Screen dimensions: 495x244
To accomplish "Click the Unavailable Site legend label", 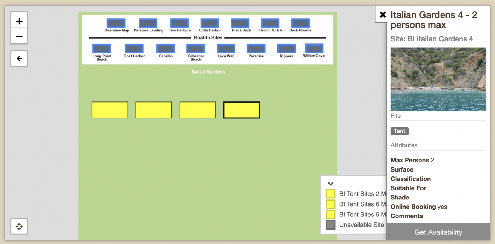I will (361, 225).
